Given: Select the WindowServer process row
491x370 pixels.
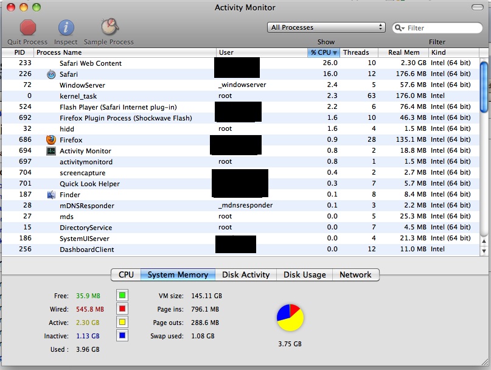Looking at the screenshot, I should click(240, 85).
